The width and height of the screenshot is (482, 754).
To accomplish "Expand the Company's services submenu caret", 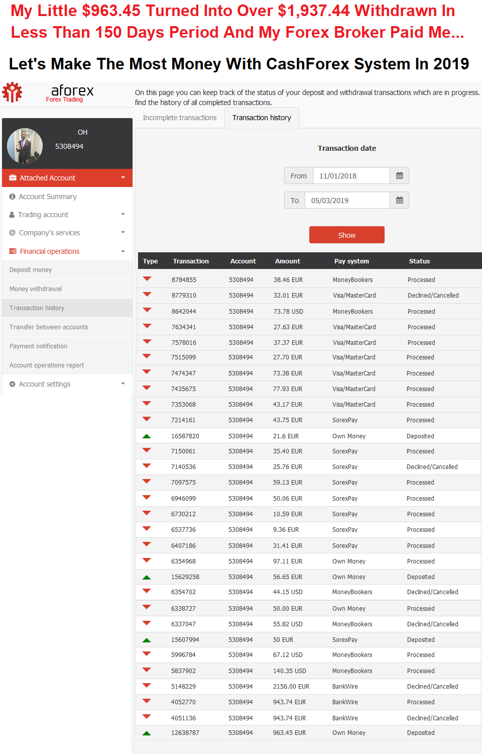I will pos(123,232).
